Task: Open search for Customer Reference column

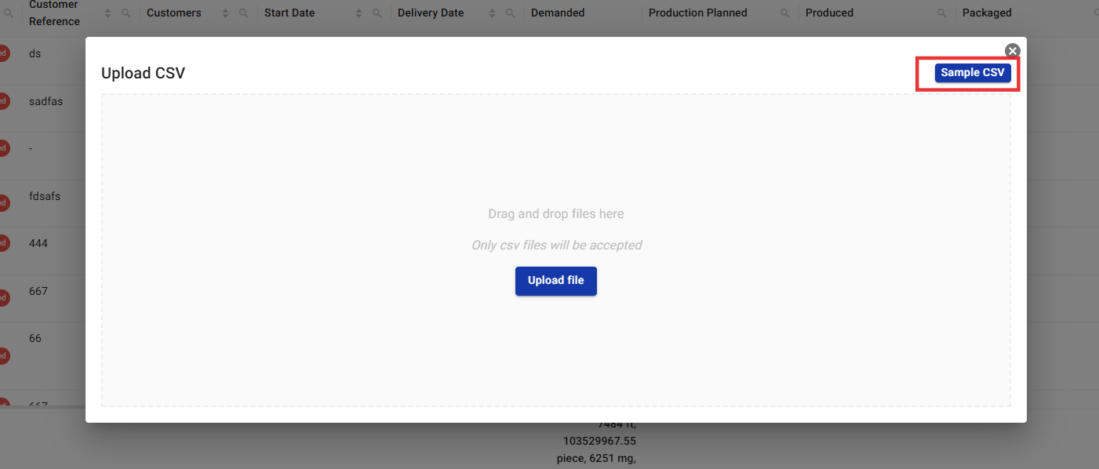Action: click(x=126, y=13)
